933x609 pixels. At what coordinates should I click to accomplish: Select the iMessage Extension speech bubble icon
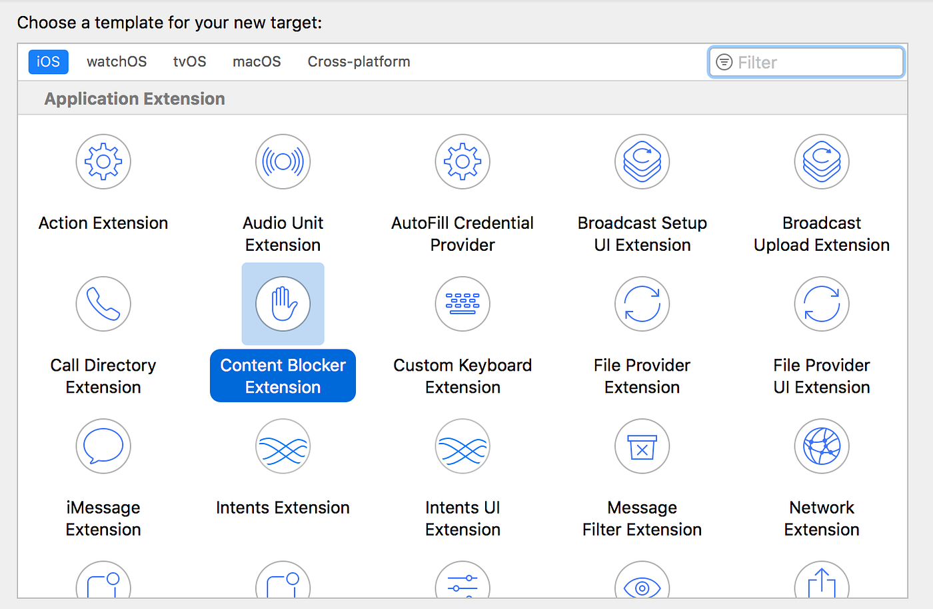[x=103, y=446]
